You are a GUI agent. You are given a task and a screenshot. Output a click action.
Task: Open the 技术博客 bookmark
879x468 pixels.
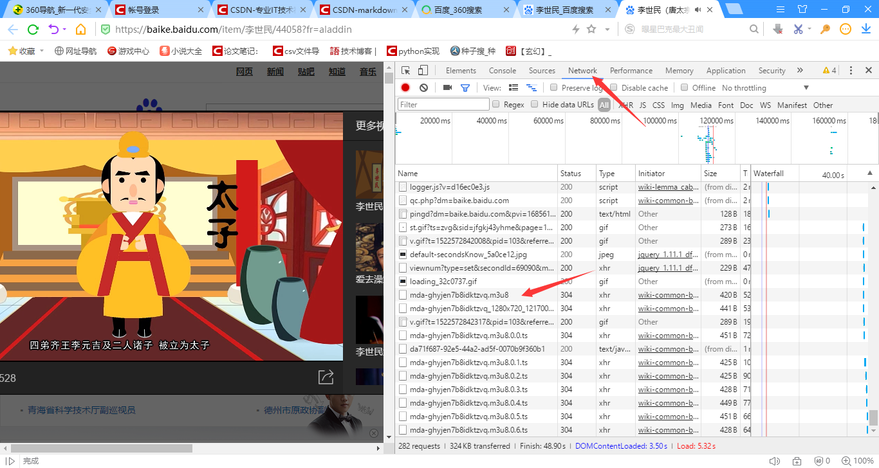pos(352,51)
